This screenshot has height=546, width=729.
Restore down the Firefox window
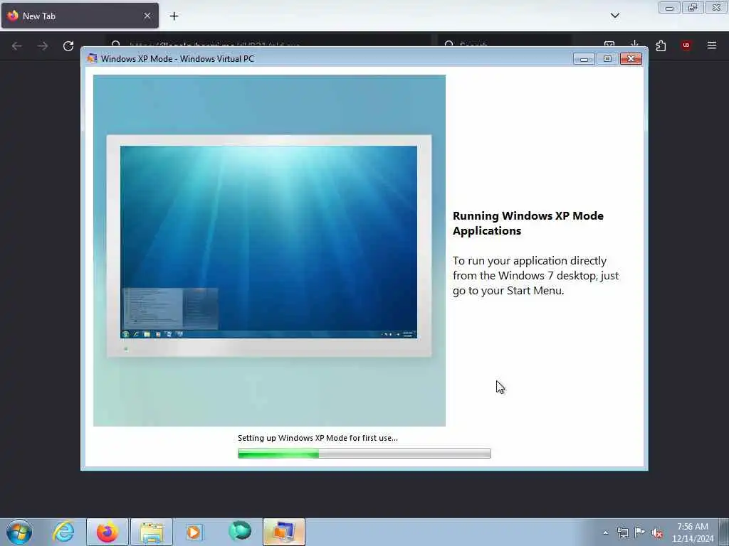[x=693, y=7]
